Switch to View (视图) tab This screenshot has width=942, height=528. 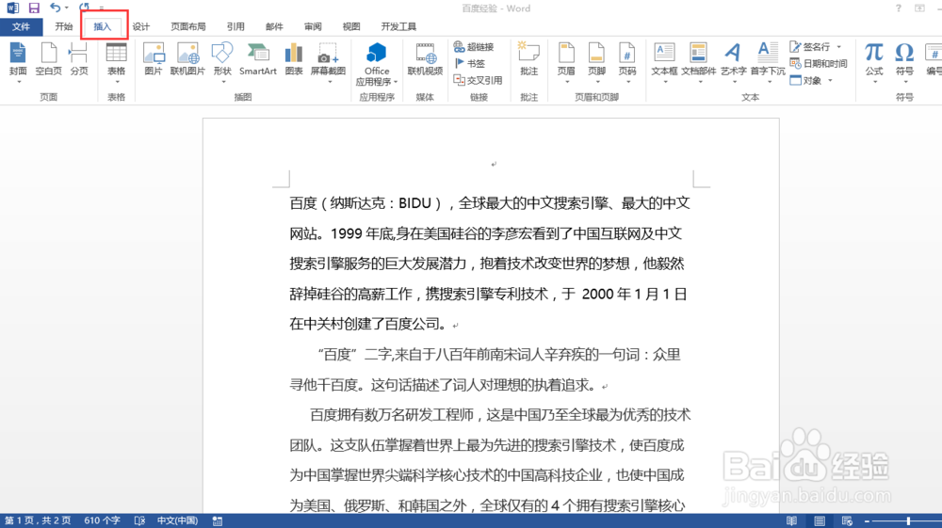coord(350,27)
